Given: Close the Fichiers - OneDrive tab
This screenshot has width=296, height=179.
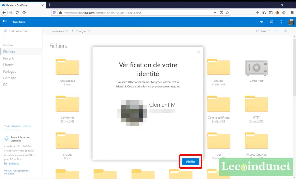Looking at the screenshot, I should click(x=42, y=5).
